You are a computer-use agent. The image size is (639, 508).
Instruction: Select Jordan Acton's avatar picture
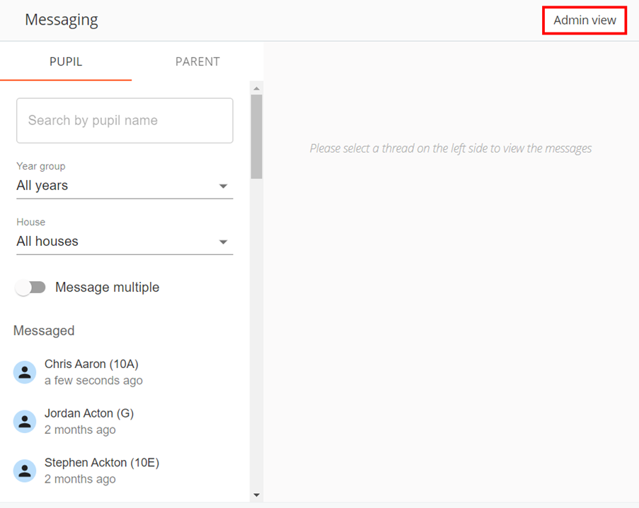pos(24,421)
